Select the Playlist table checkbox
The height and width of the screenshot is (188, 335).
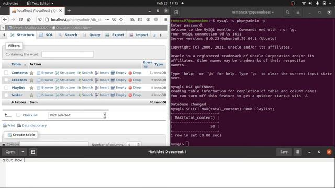6,88
